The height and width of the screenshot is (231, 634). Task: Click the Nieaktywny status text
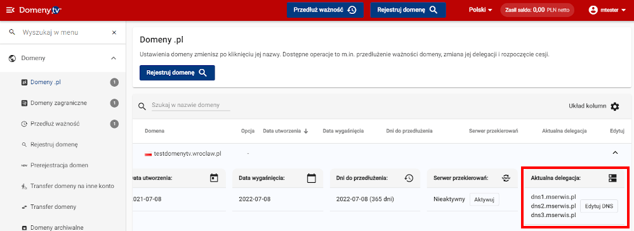[x=449, y=199]
